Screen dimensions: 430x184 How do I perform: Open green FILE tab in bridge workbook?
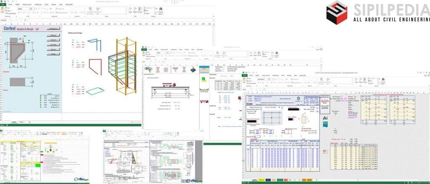pos(143,49)
